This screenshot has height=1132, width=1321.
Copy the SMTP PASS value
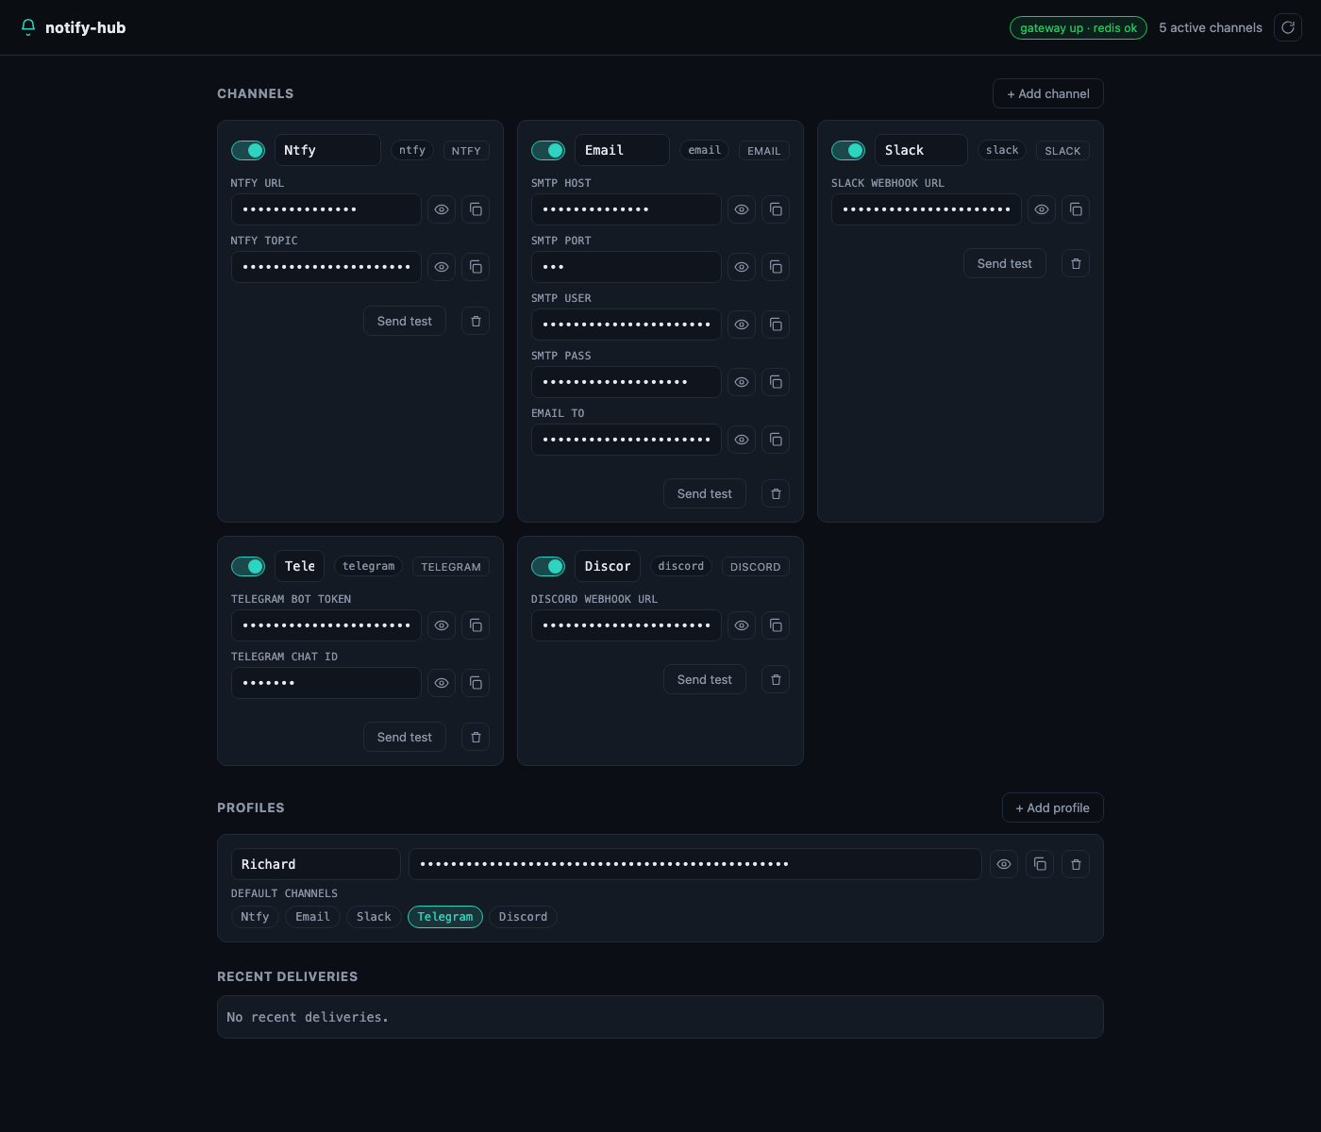pyautogui.click(x=776, y=382)
